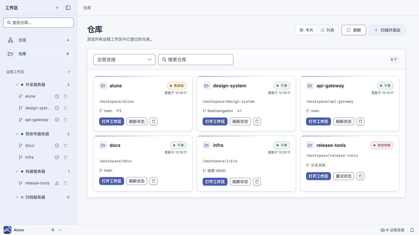419x235 pixels.
Task: Collapse the 远程工作区 section
Action: pyautogui.click(x=69, y=72)
